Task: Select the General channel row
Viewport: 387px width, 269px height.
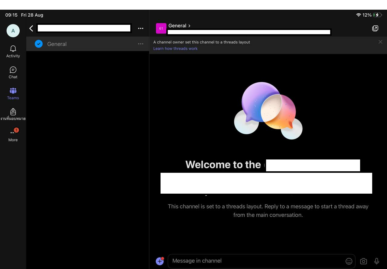Action: [x=88, y=44]
